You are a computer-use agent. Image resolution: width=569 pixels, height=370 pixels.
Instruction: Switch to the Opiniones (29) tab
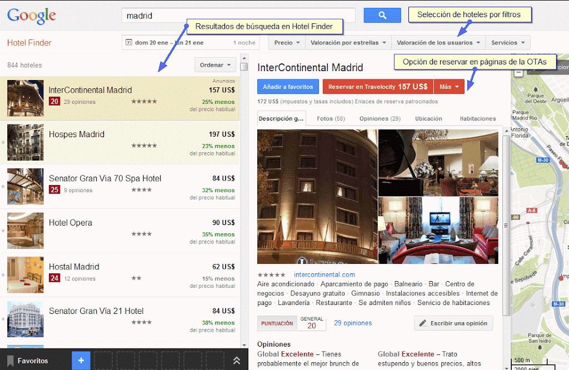(380, 119)
